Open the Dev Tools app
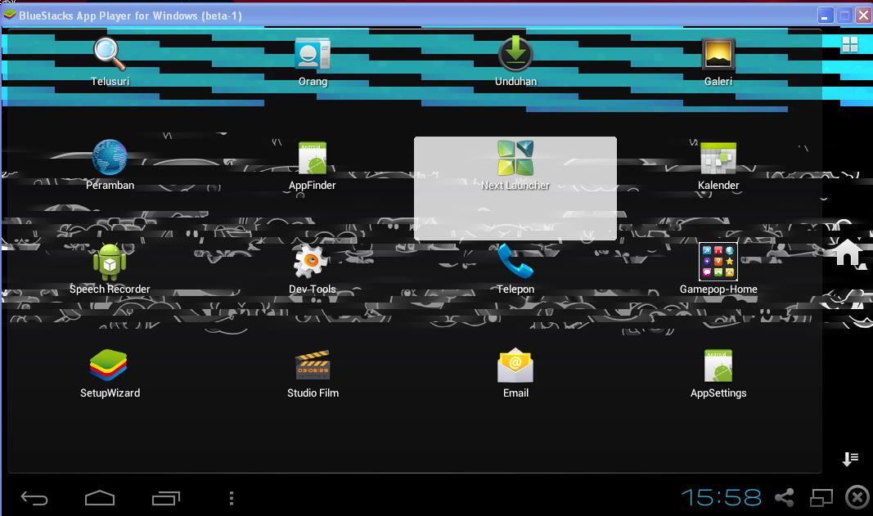This screenshot has width=873, height=516. pos(313,261)
